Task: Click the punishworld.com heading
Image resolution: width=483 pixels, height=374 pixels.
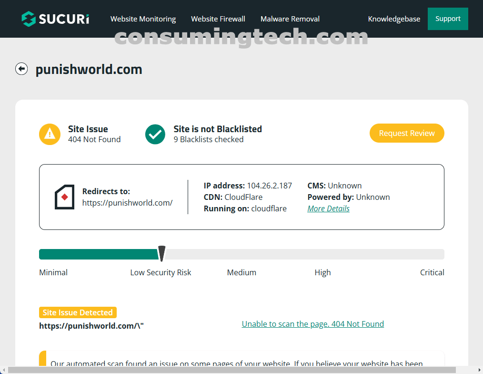Action: (x=89, y=69)
